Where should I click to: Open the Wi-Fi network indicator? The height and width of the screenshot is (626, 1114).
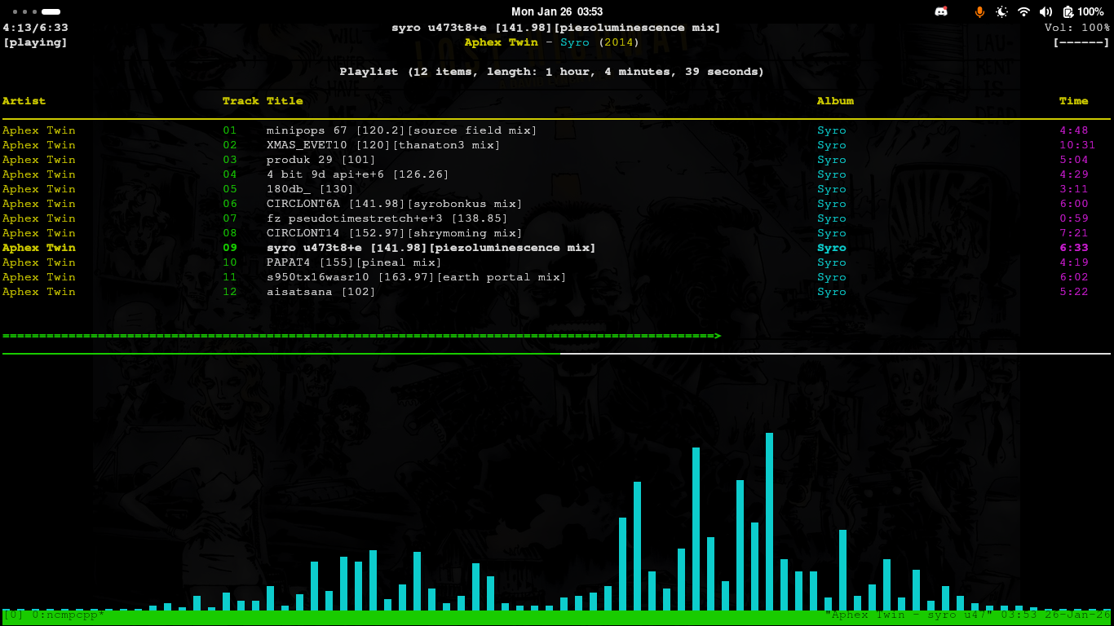tap(1023, 11)
